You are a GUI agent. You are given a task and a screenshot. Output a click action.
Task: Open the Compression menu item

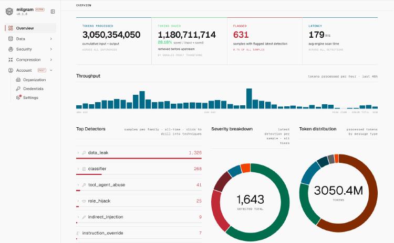(x=30, y=60)
